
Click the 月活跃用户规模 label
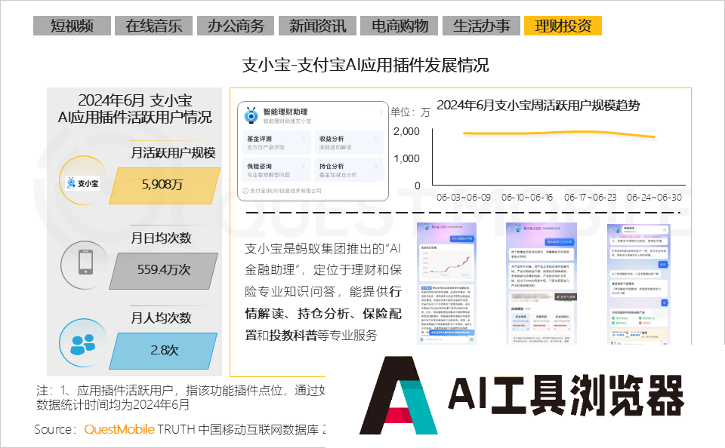[x=173, y=153]
